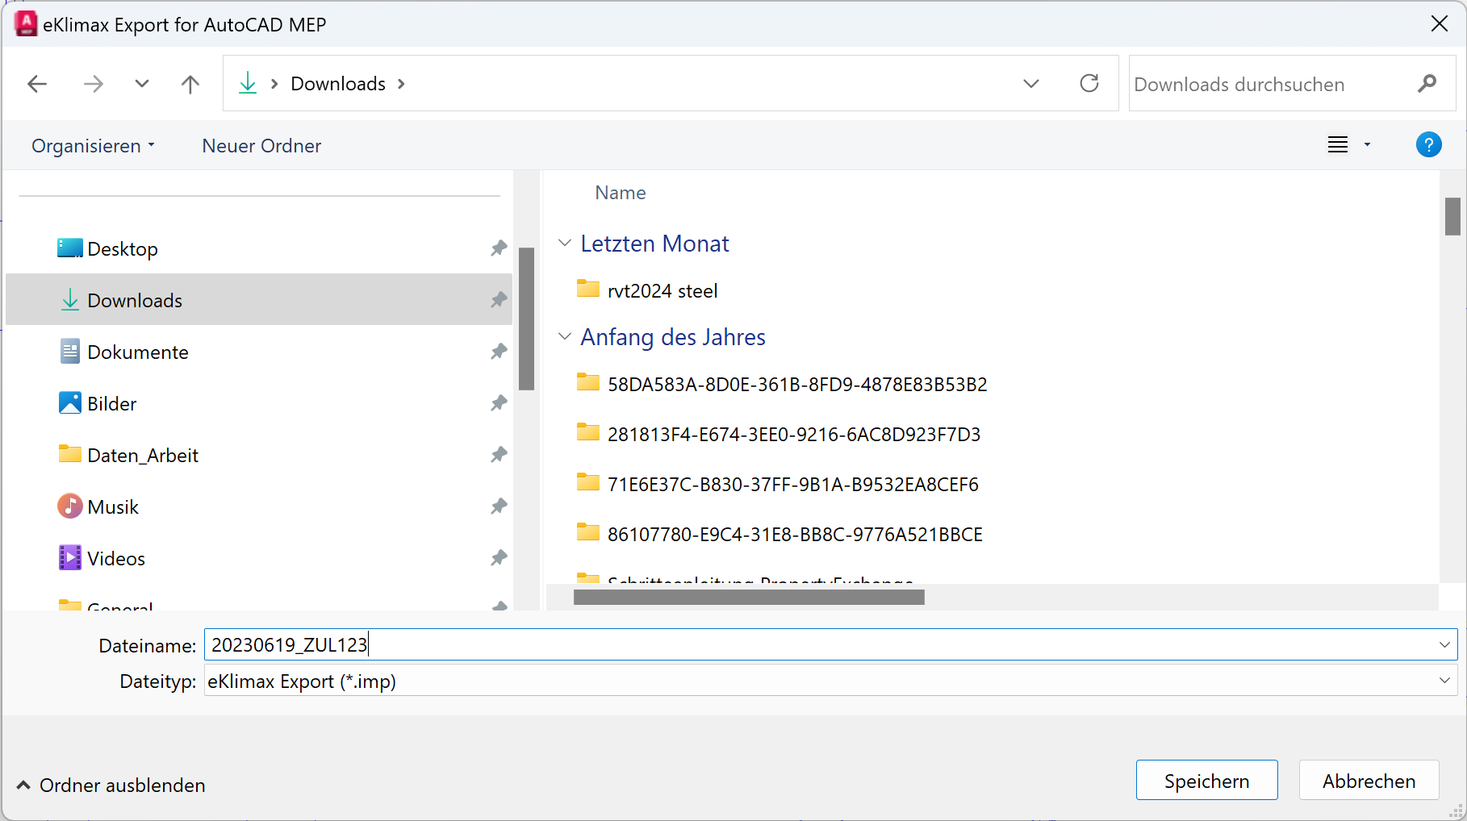Go up one folder level

coord(190,84)
